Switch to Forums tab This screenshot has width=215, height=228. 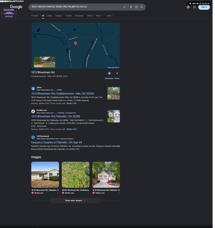68,16
